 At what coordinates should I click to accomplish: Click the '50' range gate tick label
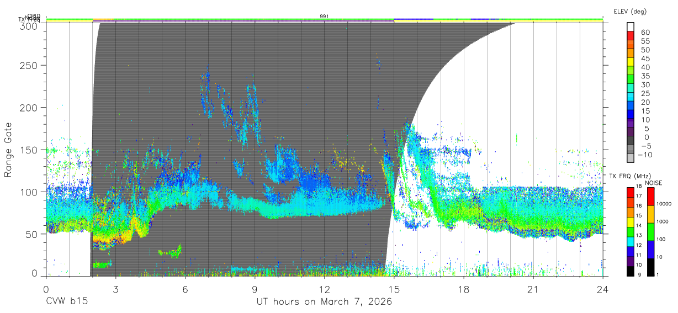point(33,234)
